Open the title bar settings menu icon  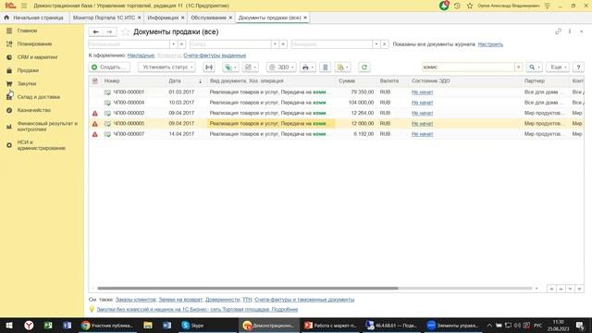point(548,6)
